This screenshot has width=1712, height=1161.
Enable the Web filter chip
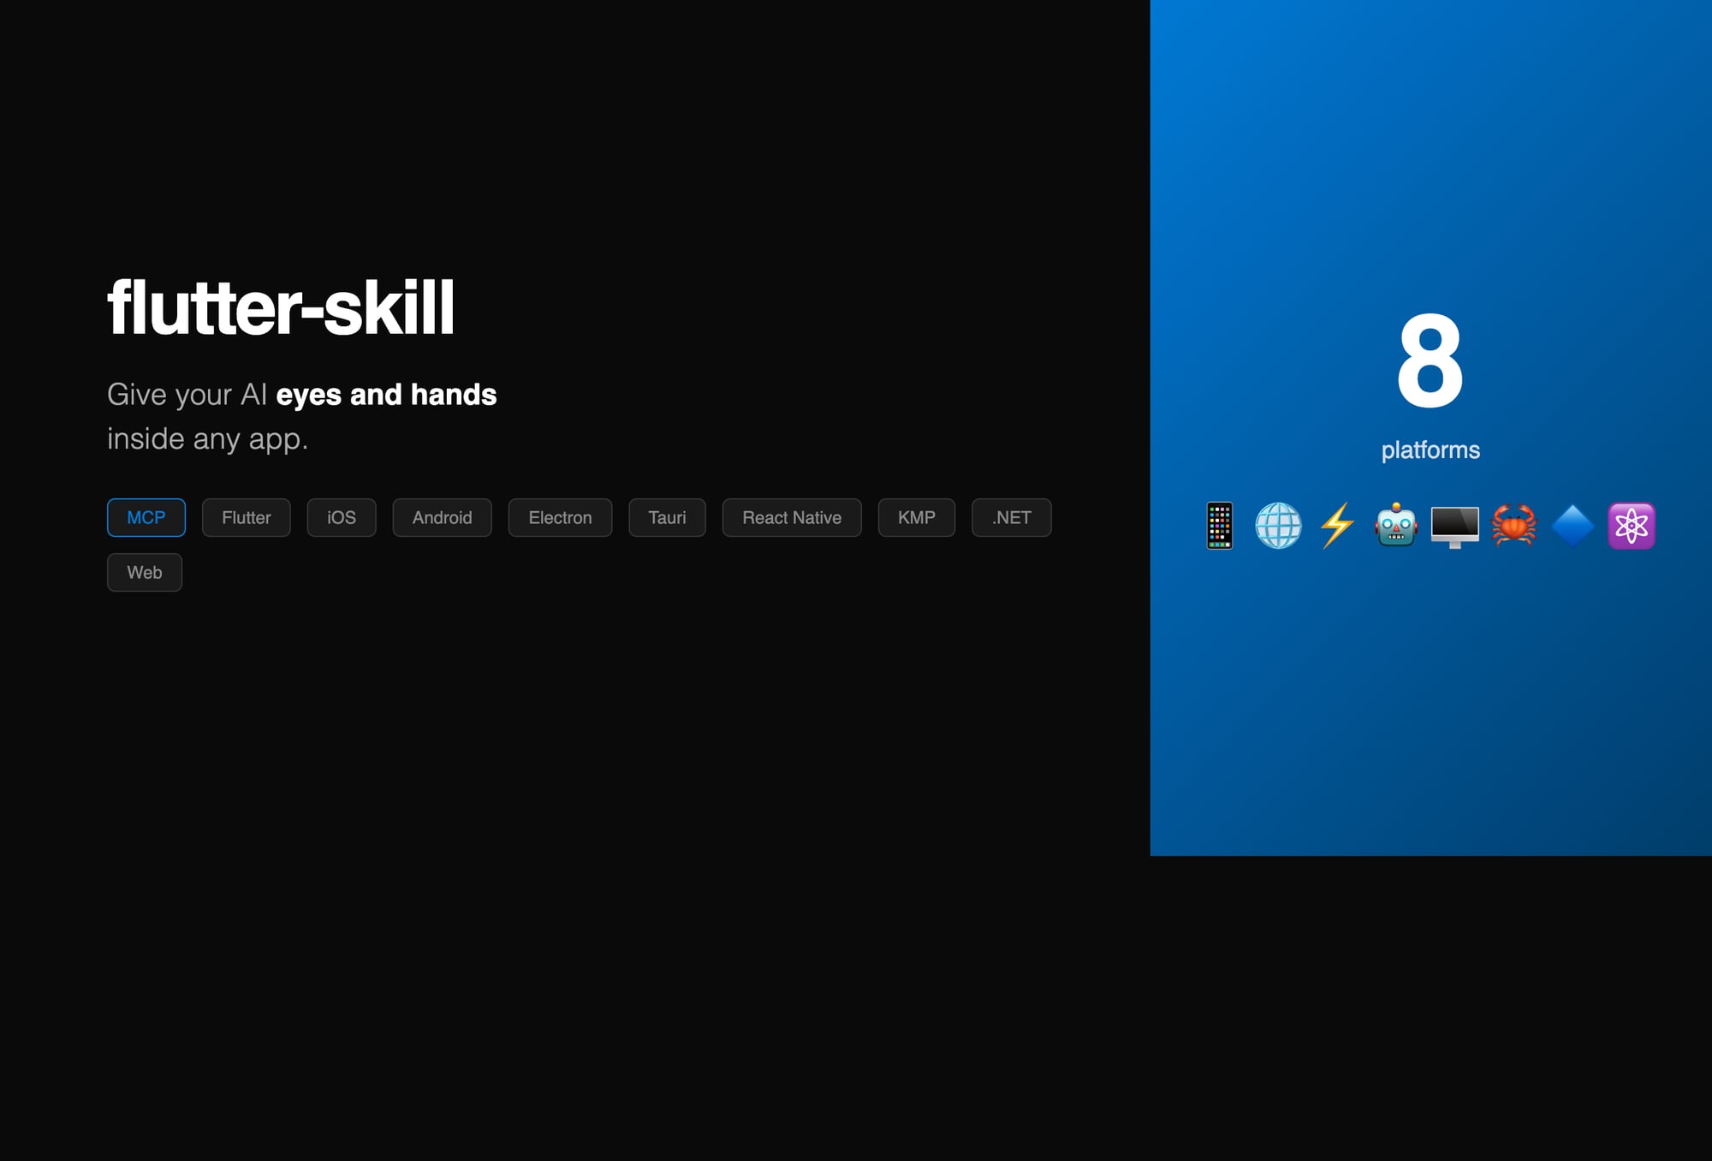(x=144, y=572)
